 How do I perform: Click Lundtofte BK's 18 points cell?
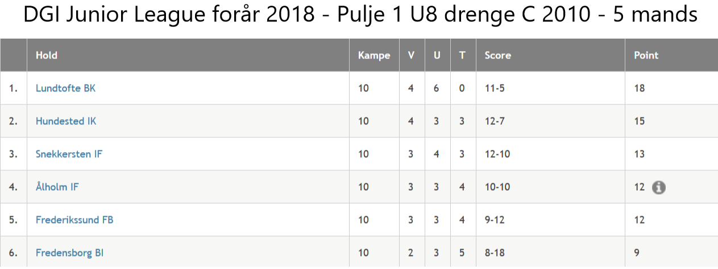coord(640,89)
